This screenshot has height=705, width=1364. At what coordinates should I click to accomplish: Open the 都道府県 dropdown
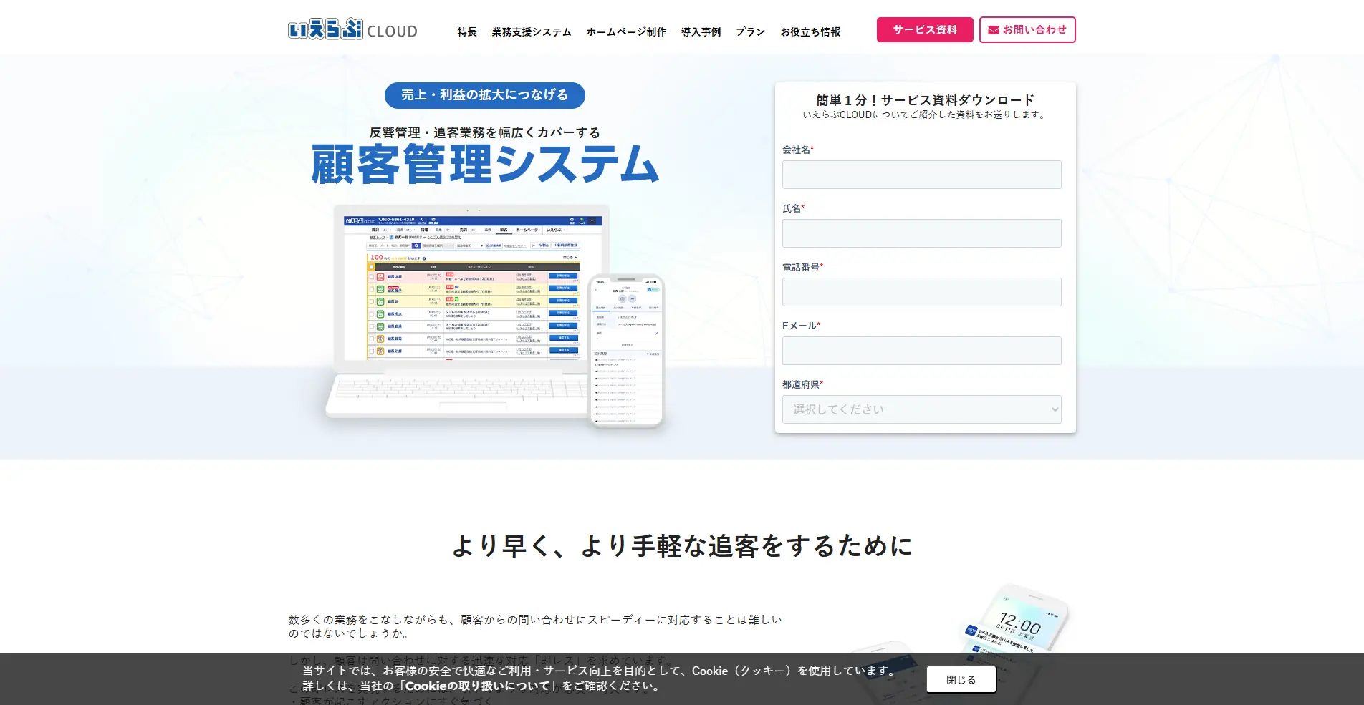click(x=922, y=409)
